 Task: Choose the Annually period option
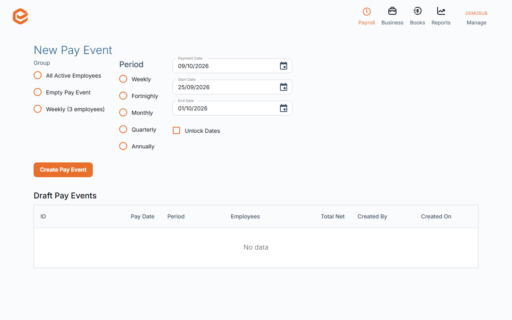point(123,146)
